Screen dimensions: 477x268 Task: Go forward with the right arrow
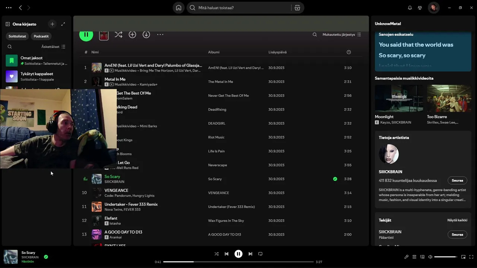[29, 7]
